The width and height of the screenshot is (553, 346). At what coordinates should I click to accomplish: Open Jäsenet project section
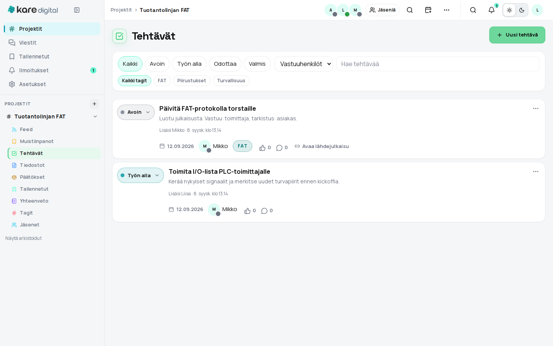click(54, 225)
